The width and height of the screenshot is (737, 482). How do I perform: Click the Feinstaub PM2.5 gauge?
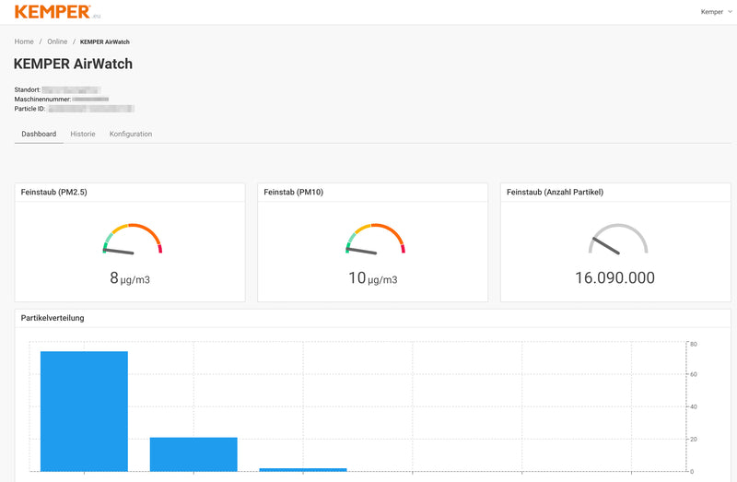(x=132, y=240)
